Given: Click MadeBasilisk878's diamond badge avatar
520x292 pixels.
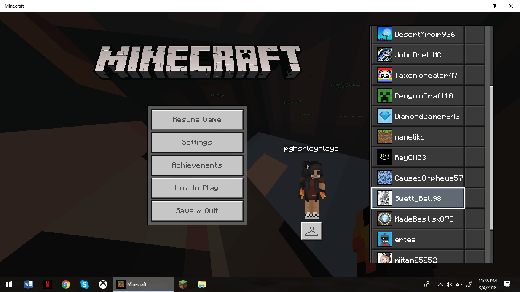Looking at the screenshot, I should click(384, 219).
